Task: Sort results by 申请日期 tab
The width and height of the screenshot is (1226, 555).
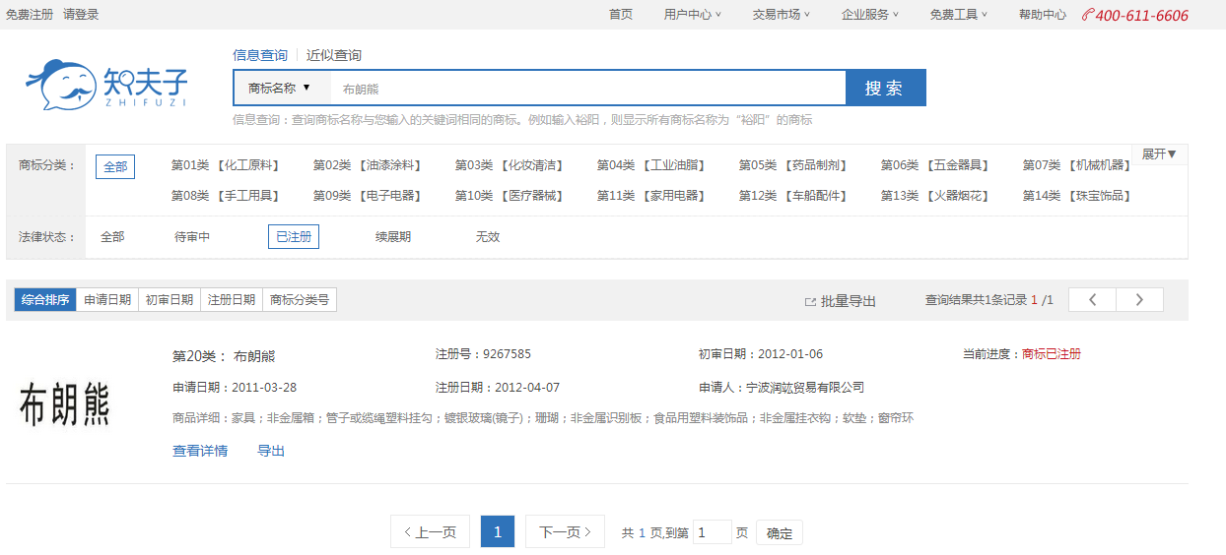Action: tap(107, 300)
